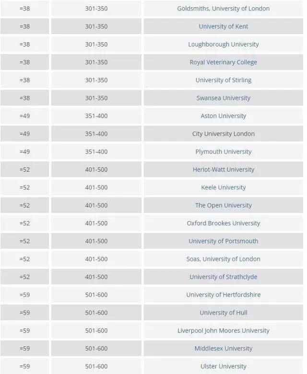Click University of Hull link
The image size is (307, 374).
[223, 313]
